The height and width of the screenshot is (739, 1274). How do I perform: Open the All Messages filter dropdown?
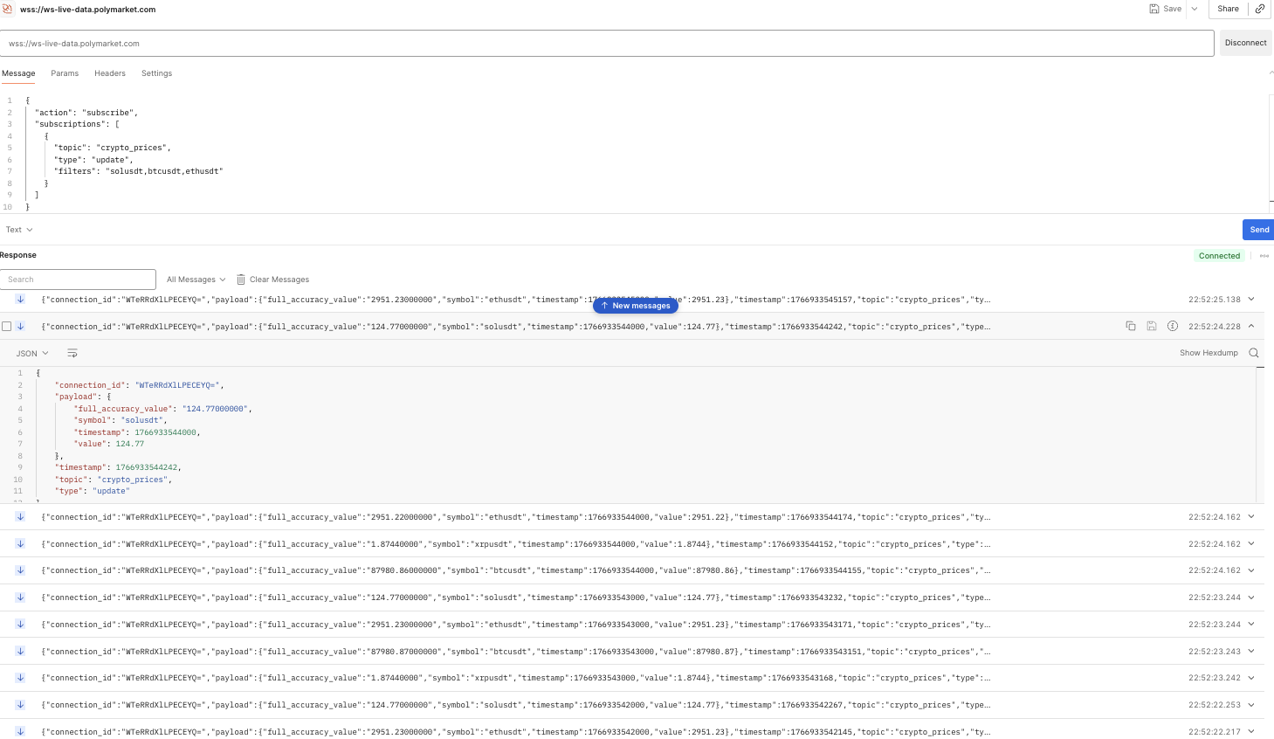[x=196, y=280]
